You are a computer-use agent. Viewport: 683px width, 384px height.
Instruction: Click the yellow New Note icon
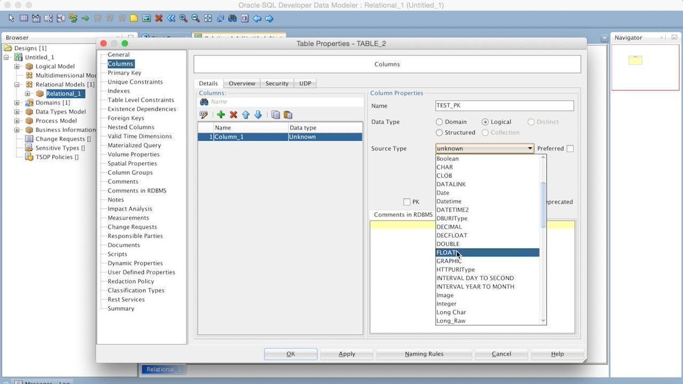134,18
